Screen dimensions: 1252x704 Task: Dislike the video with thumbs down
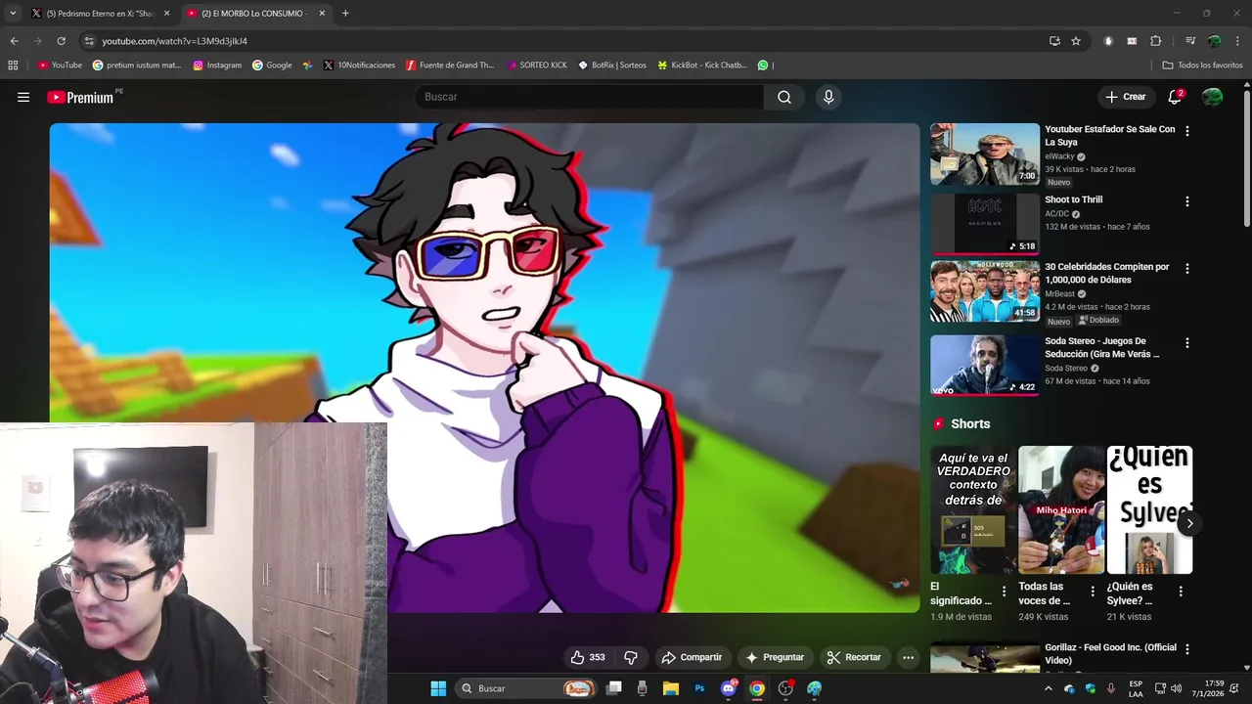631,657
